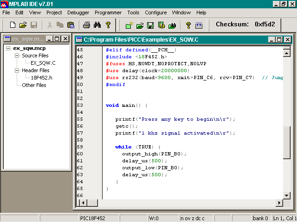Click the Open Project green folder icon
297x222 pixels.
click(x=140, y=25)
